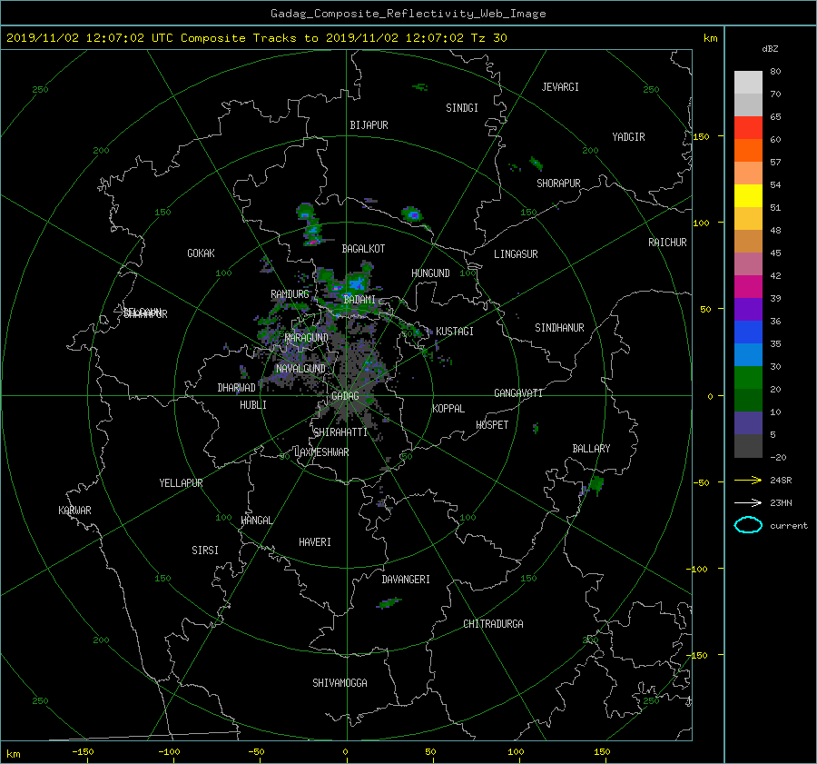Click the SHIVAMOGGA label

point(340,683)
